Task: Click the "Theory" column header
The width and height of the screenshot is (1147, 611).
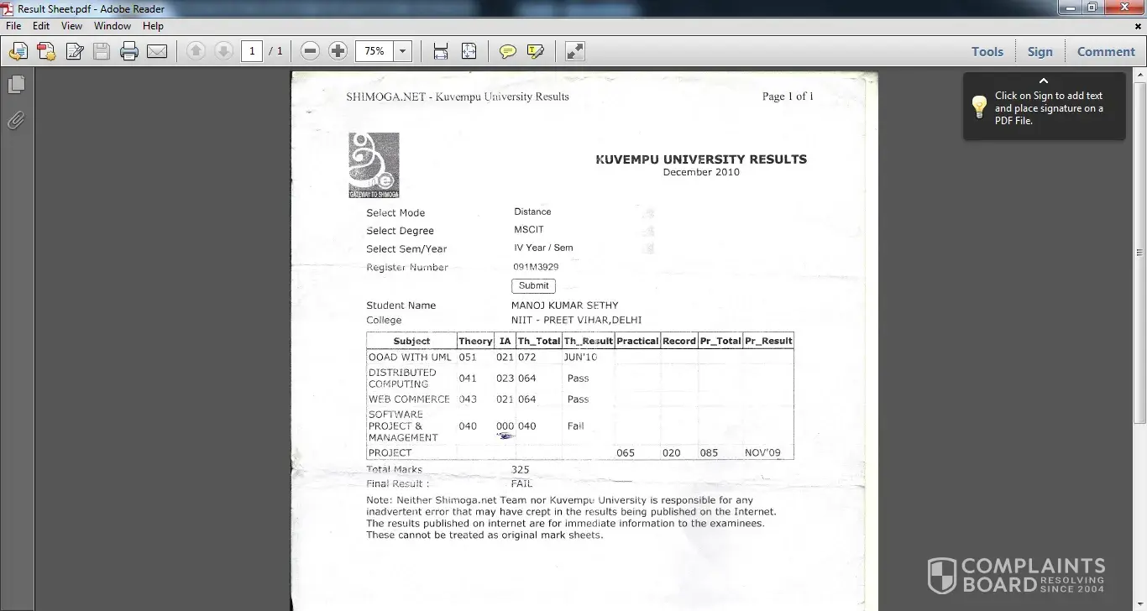Action: (x=475, y=341)
